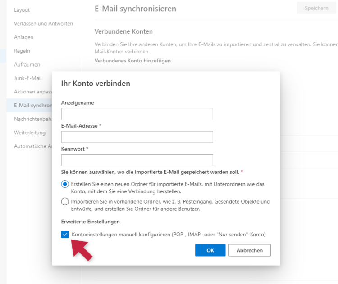This screenshot has width=338, height=284.
Task: Uncheck manual account settings configuration checkbox
Action: [x=65, y=234]
